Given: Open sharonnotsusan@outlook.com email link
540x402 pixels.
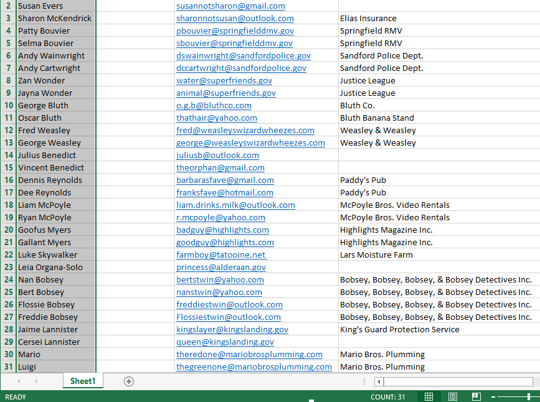Looking at the screenshot, I should [235, 18].
